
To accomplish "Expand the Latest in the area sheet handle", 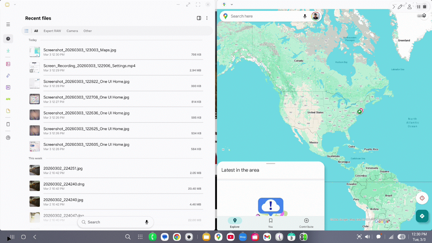I will [x=270, y=163].
